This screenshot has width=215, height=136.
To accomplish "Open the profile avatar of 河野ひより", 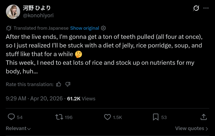I will point(13,12).
